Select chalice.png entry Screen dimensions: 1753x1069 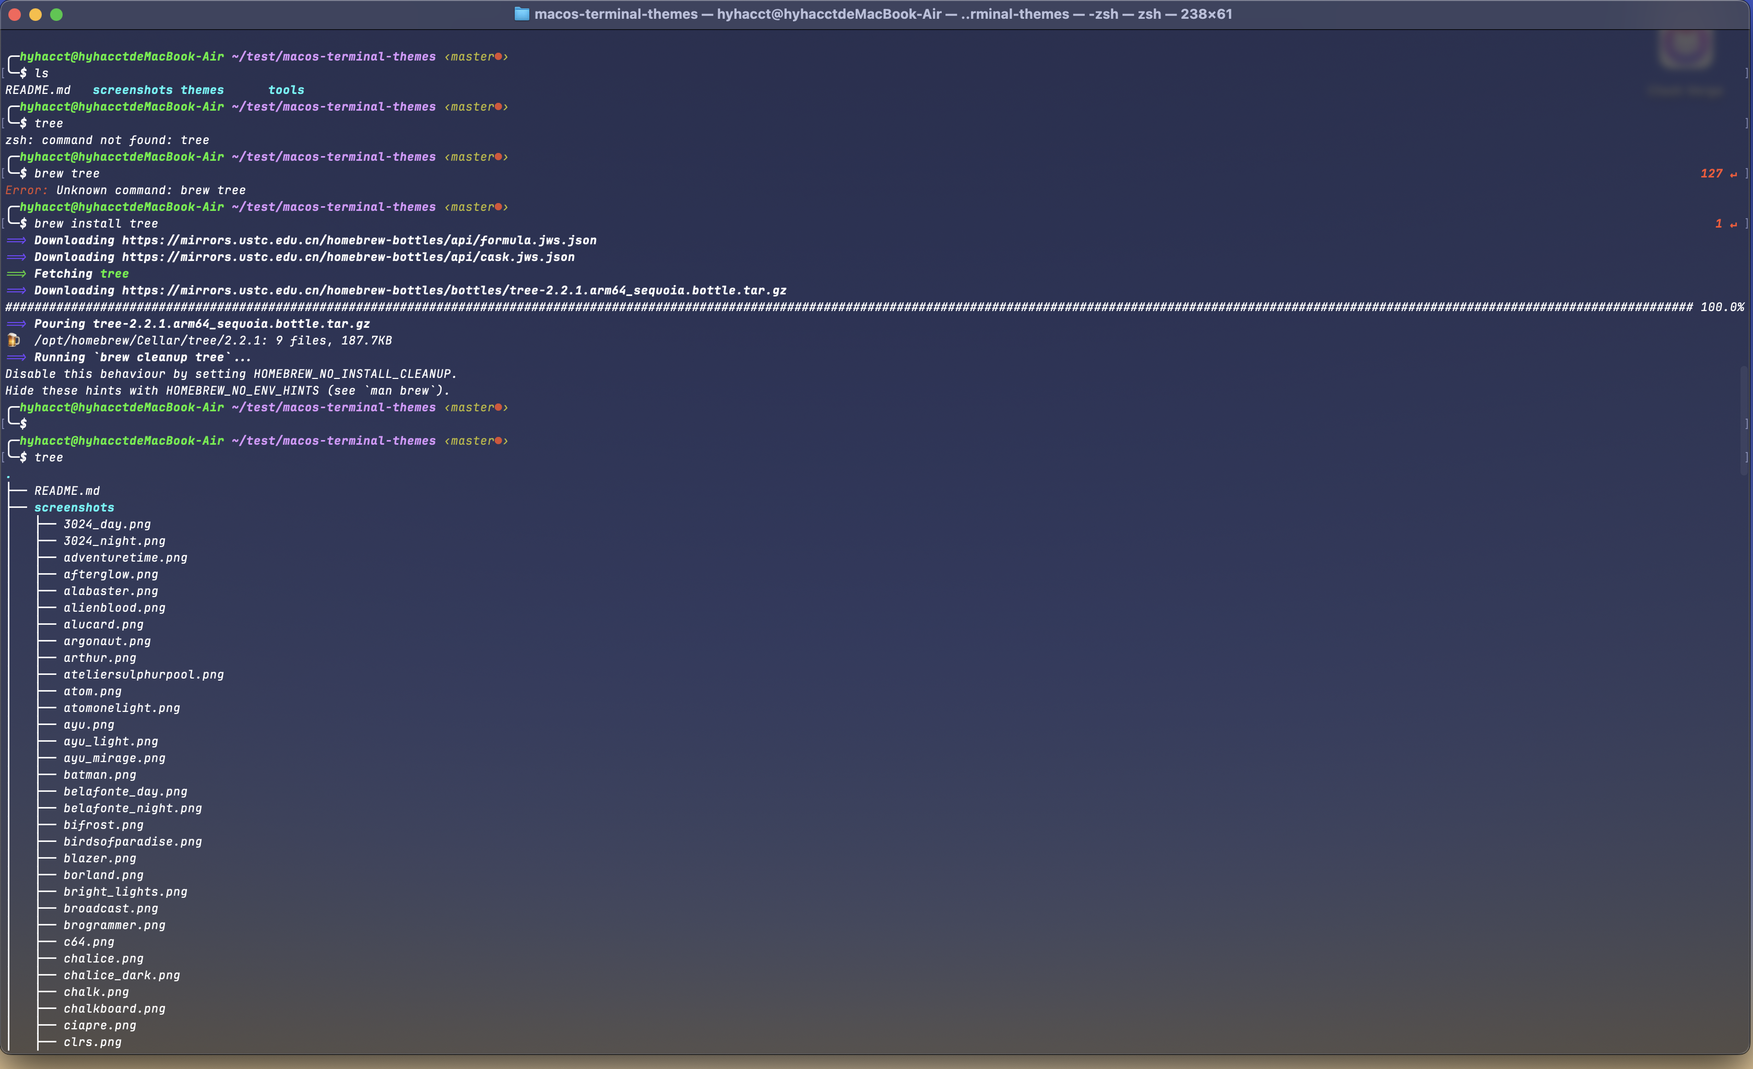coord(104,959)
